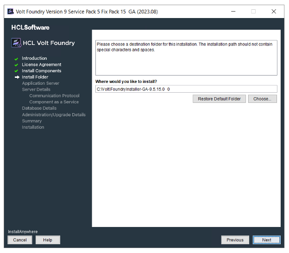Click the HCLSoftware brand text
The height and width of the screenshot is (253, 289).
pyautogui.click(x=31, y=27)
